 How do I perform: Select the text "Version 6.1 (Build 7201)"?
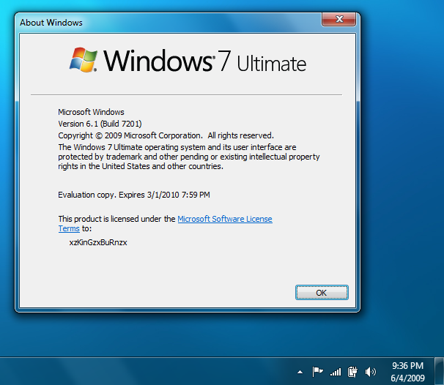click(100, 124)
